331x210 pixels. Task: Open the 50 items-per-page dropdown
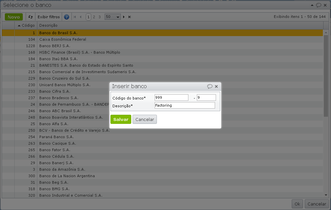112,17
